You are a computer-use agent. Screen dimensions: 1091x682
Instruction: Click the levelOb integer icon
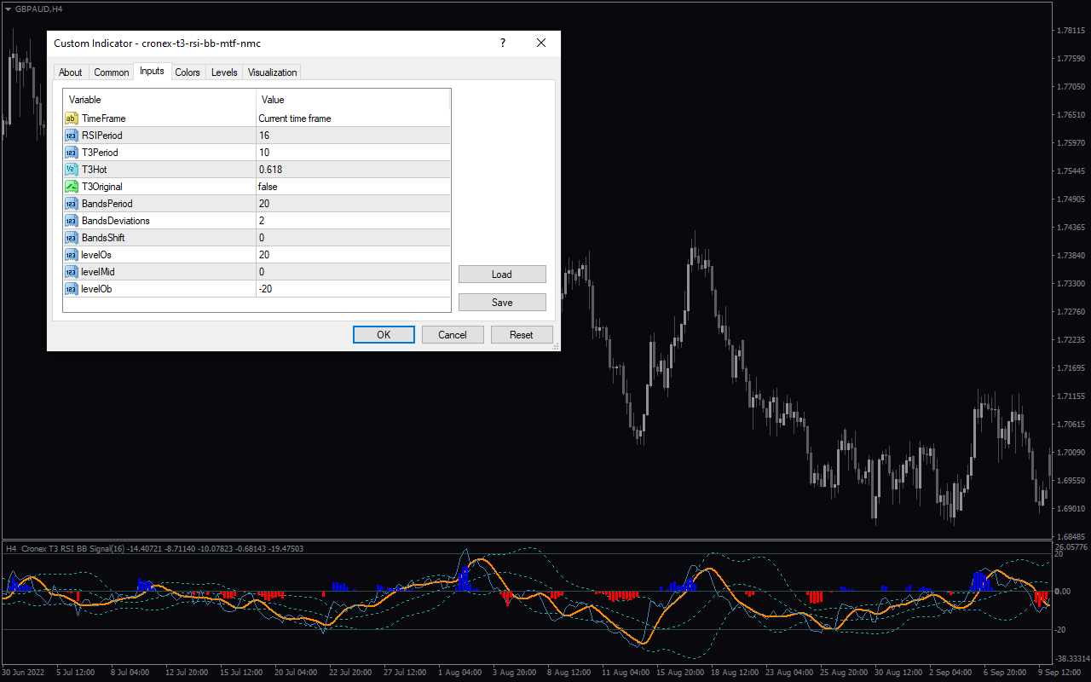coord(72,289)
